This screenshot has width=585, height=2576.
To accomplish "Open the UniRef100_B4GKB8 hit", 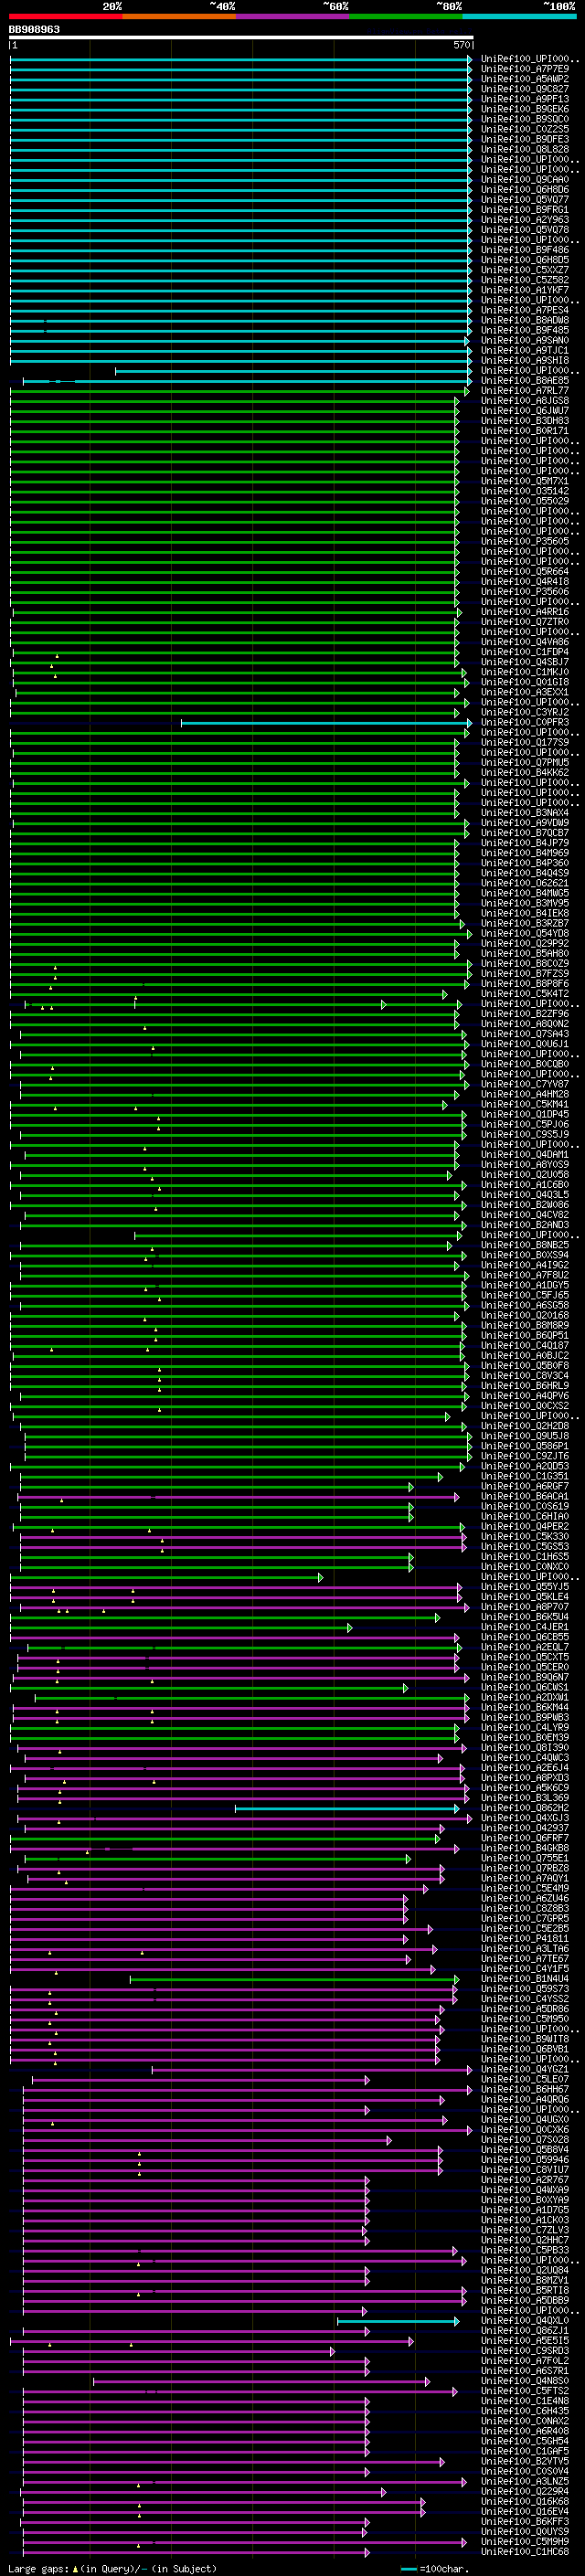I will (525, 1848).
